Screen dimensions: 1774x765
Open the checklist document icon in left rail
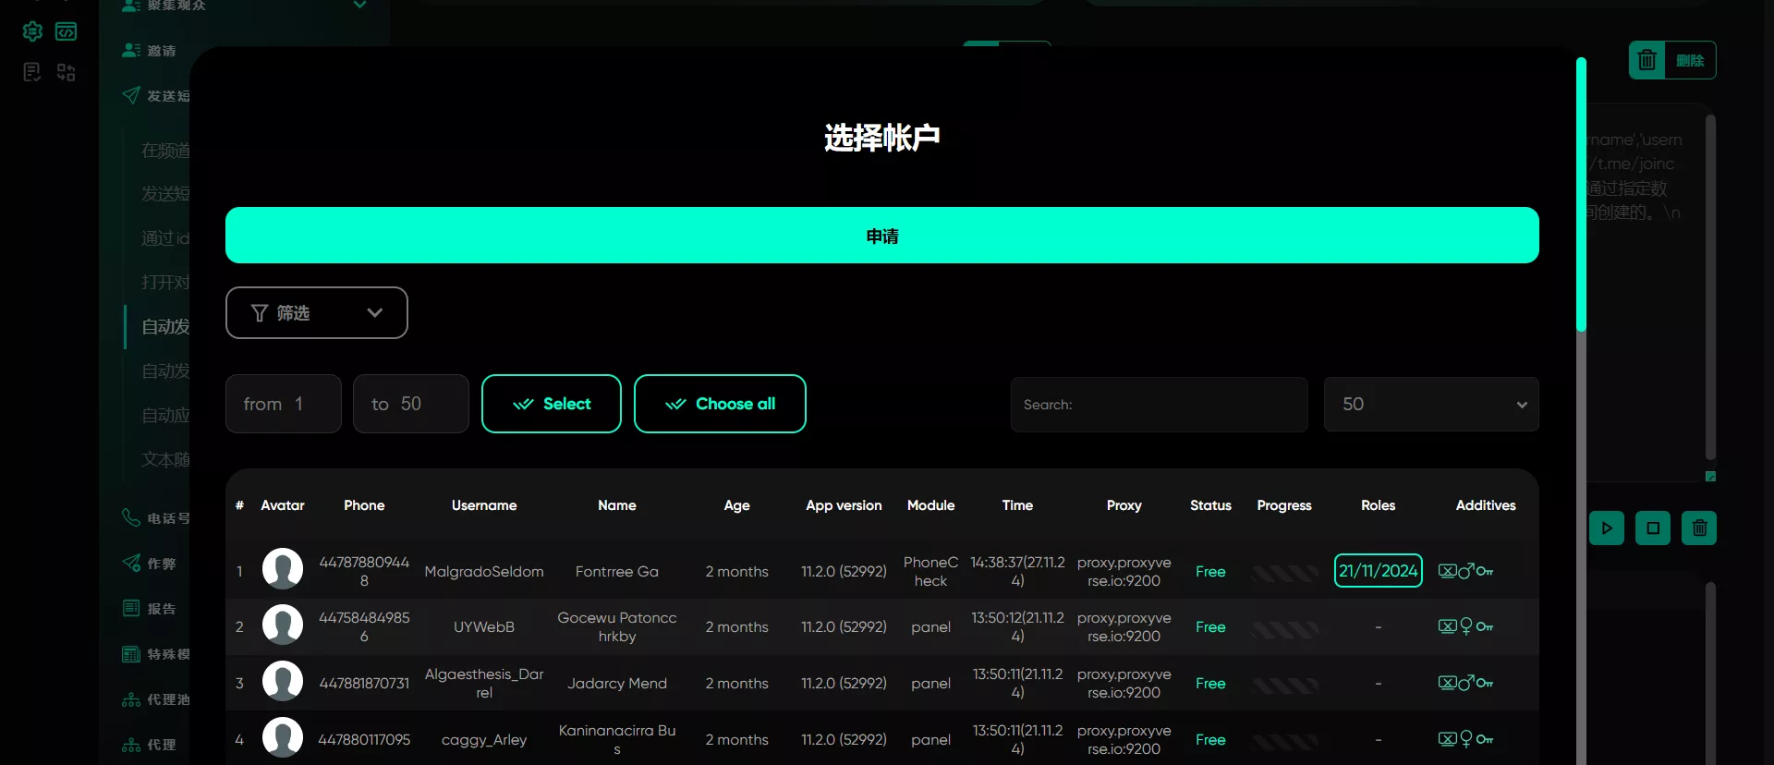coord(32,72)
